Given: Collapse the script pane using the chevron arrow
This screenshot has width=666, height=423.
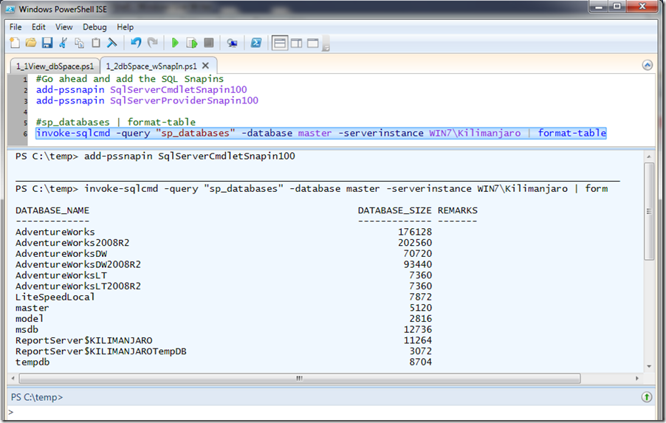Looking at the screenshot, I should (x=647, y=65).
